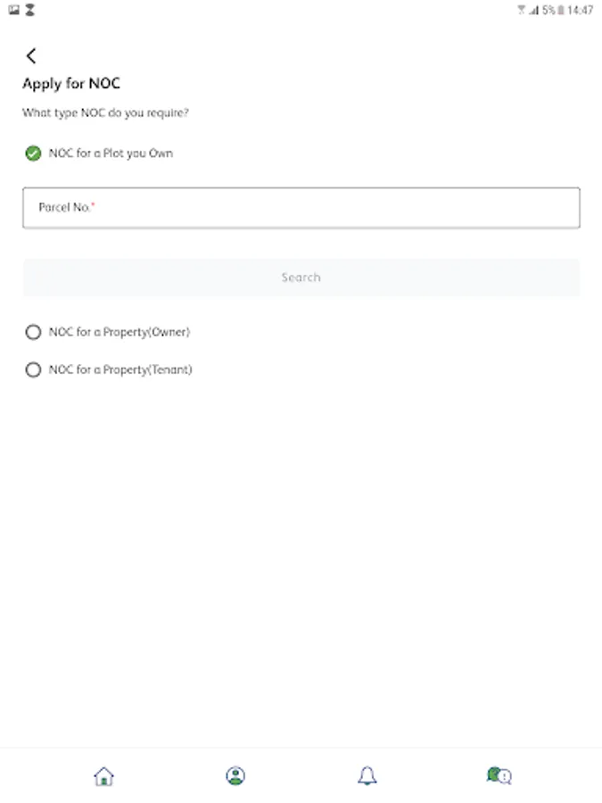Open the profile account icon
Image resolution: width=602 pixels, height=803 pixels.
tap(235, 776)
